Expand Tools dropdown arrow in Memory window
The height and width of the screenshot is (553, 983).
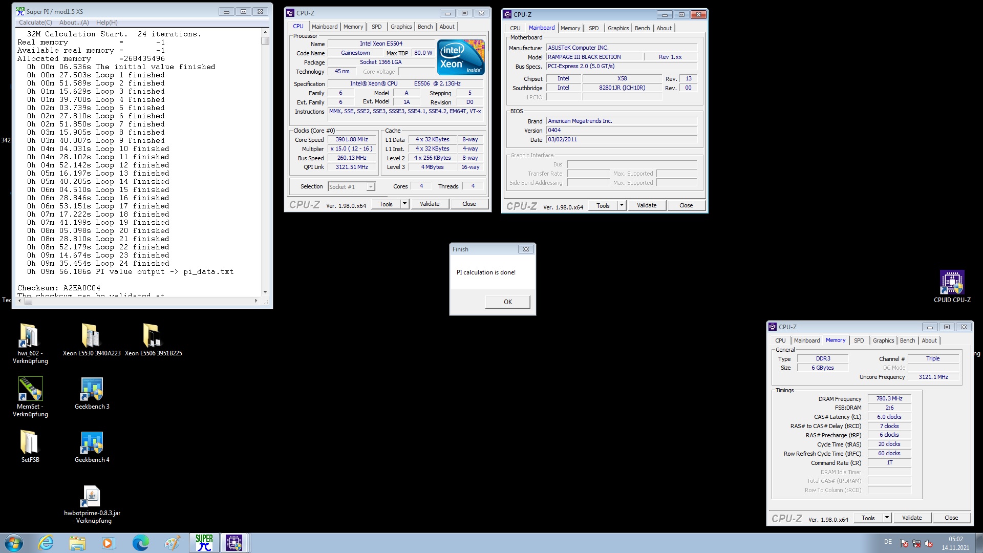tap(886, 518)
